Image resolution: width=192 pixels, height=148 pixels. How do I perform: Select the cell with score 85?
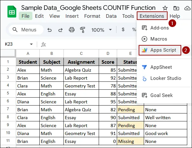pos(108,70)
